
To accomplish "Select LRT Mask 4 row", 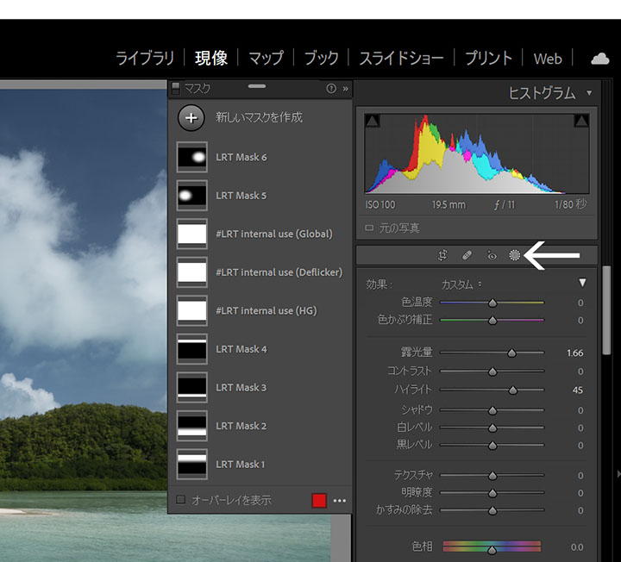I will tap(260, 349).
